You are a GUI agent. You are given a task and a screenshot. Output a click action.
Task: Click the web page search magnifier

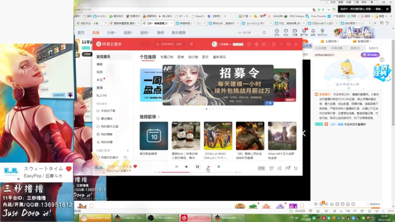(x=264, y=33)
